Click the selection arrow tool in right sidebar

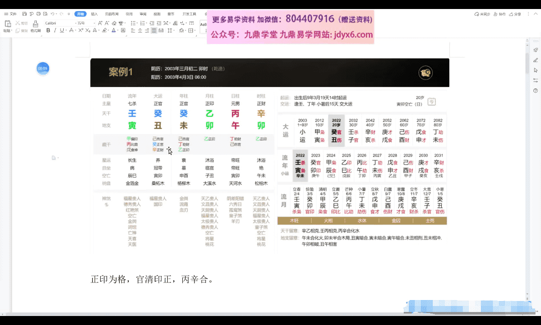coord(535,70)
